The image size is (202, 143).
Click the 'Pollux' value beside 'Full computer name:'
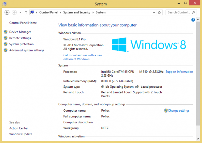[x=105, y=116]
